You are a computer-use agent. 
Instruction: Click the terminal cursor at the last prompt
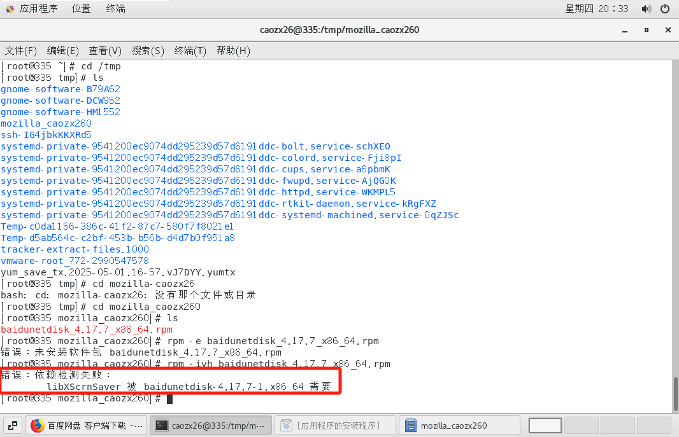(169, 399)
